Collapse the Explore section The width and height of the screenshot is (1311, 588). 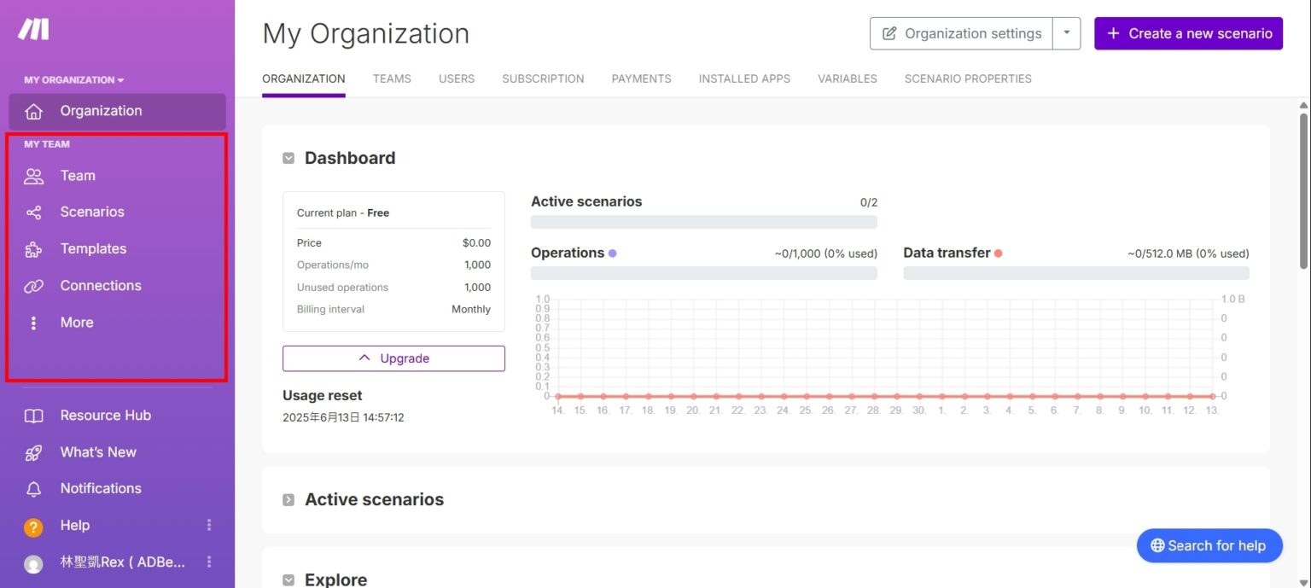[288, 580]
